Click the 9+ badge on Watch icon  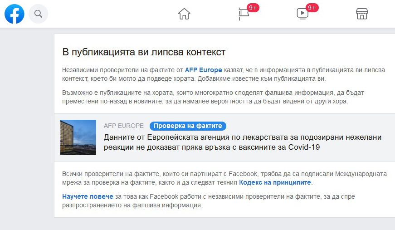(x=312, y=8)
